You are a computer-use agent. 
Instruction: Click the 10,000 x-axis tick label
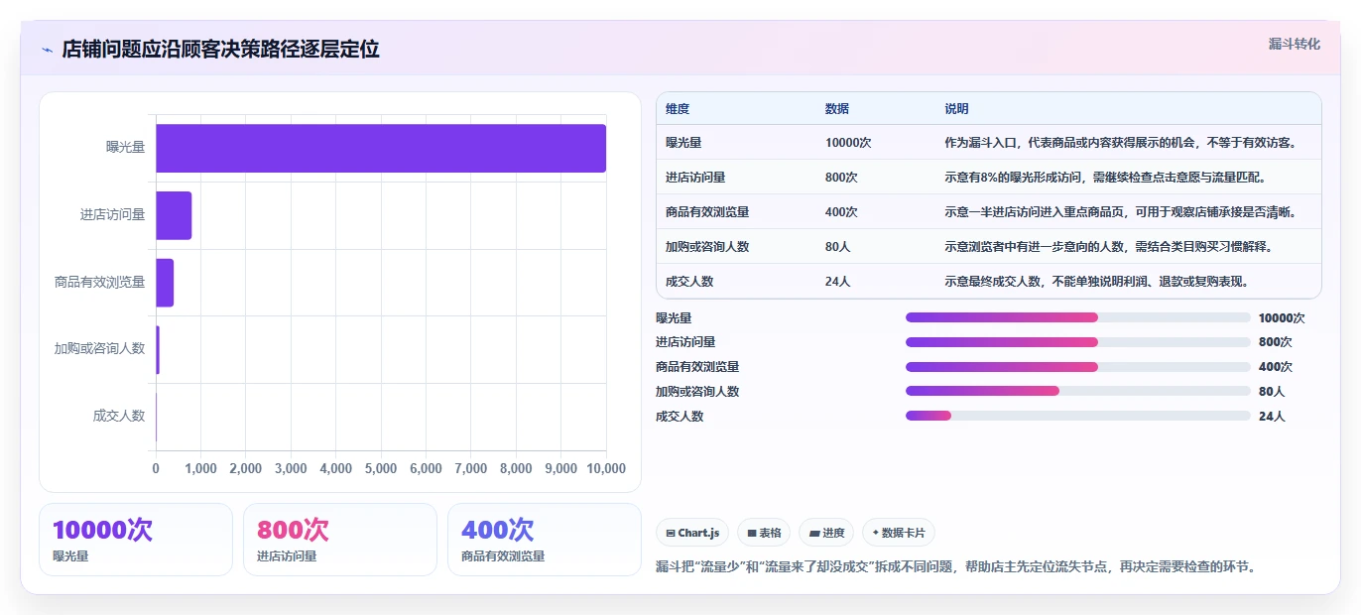606,468
